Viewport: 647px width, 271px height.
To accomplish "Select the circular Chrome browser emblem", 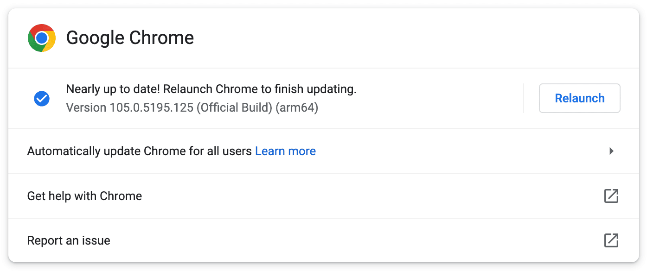I will coord(42,38).
